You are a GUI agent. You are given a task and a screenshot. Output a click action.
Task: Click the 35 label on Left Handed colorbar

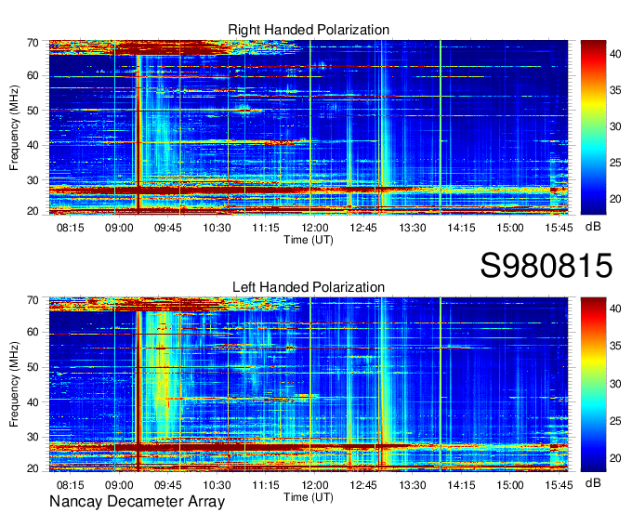pyautogui.click(x=615, y=346)
